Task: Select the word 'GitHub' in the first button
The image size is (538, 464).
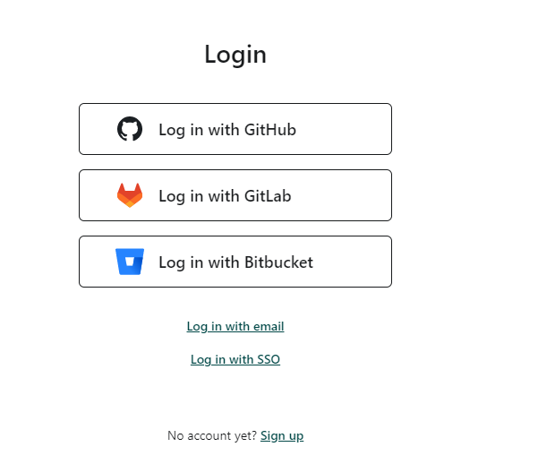Action: tap(270, 130)
